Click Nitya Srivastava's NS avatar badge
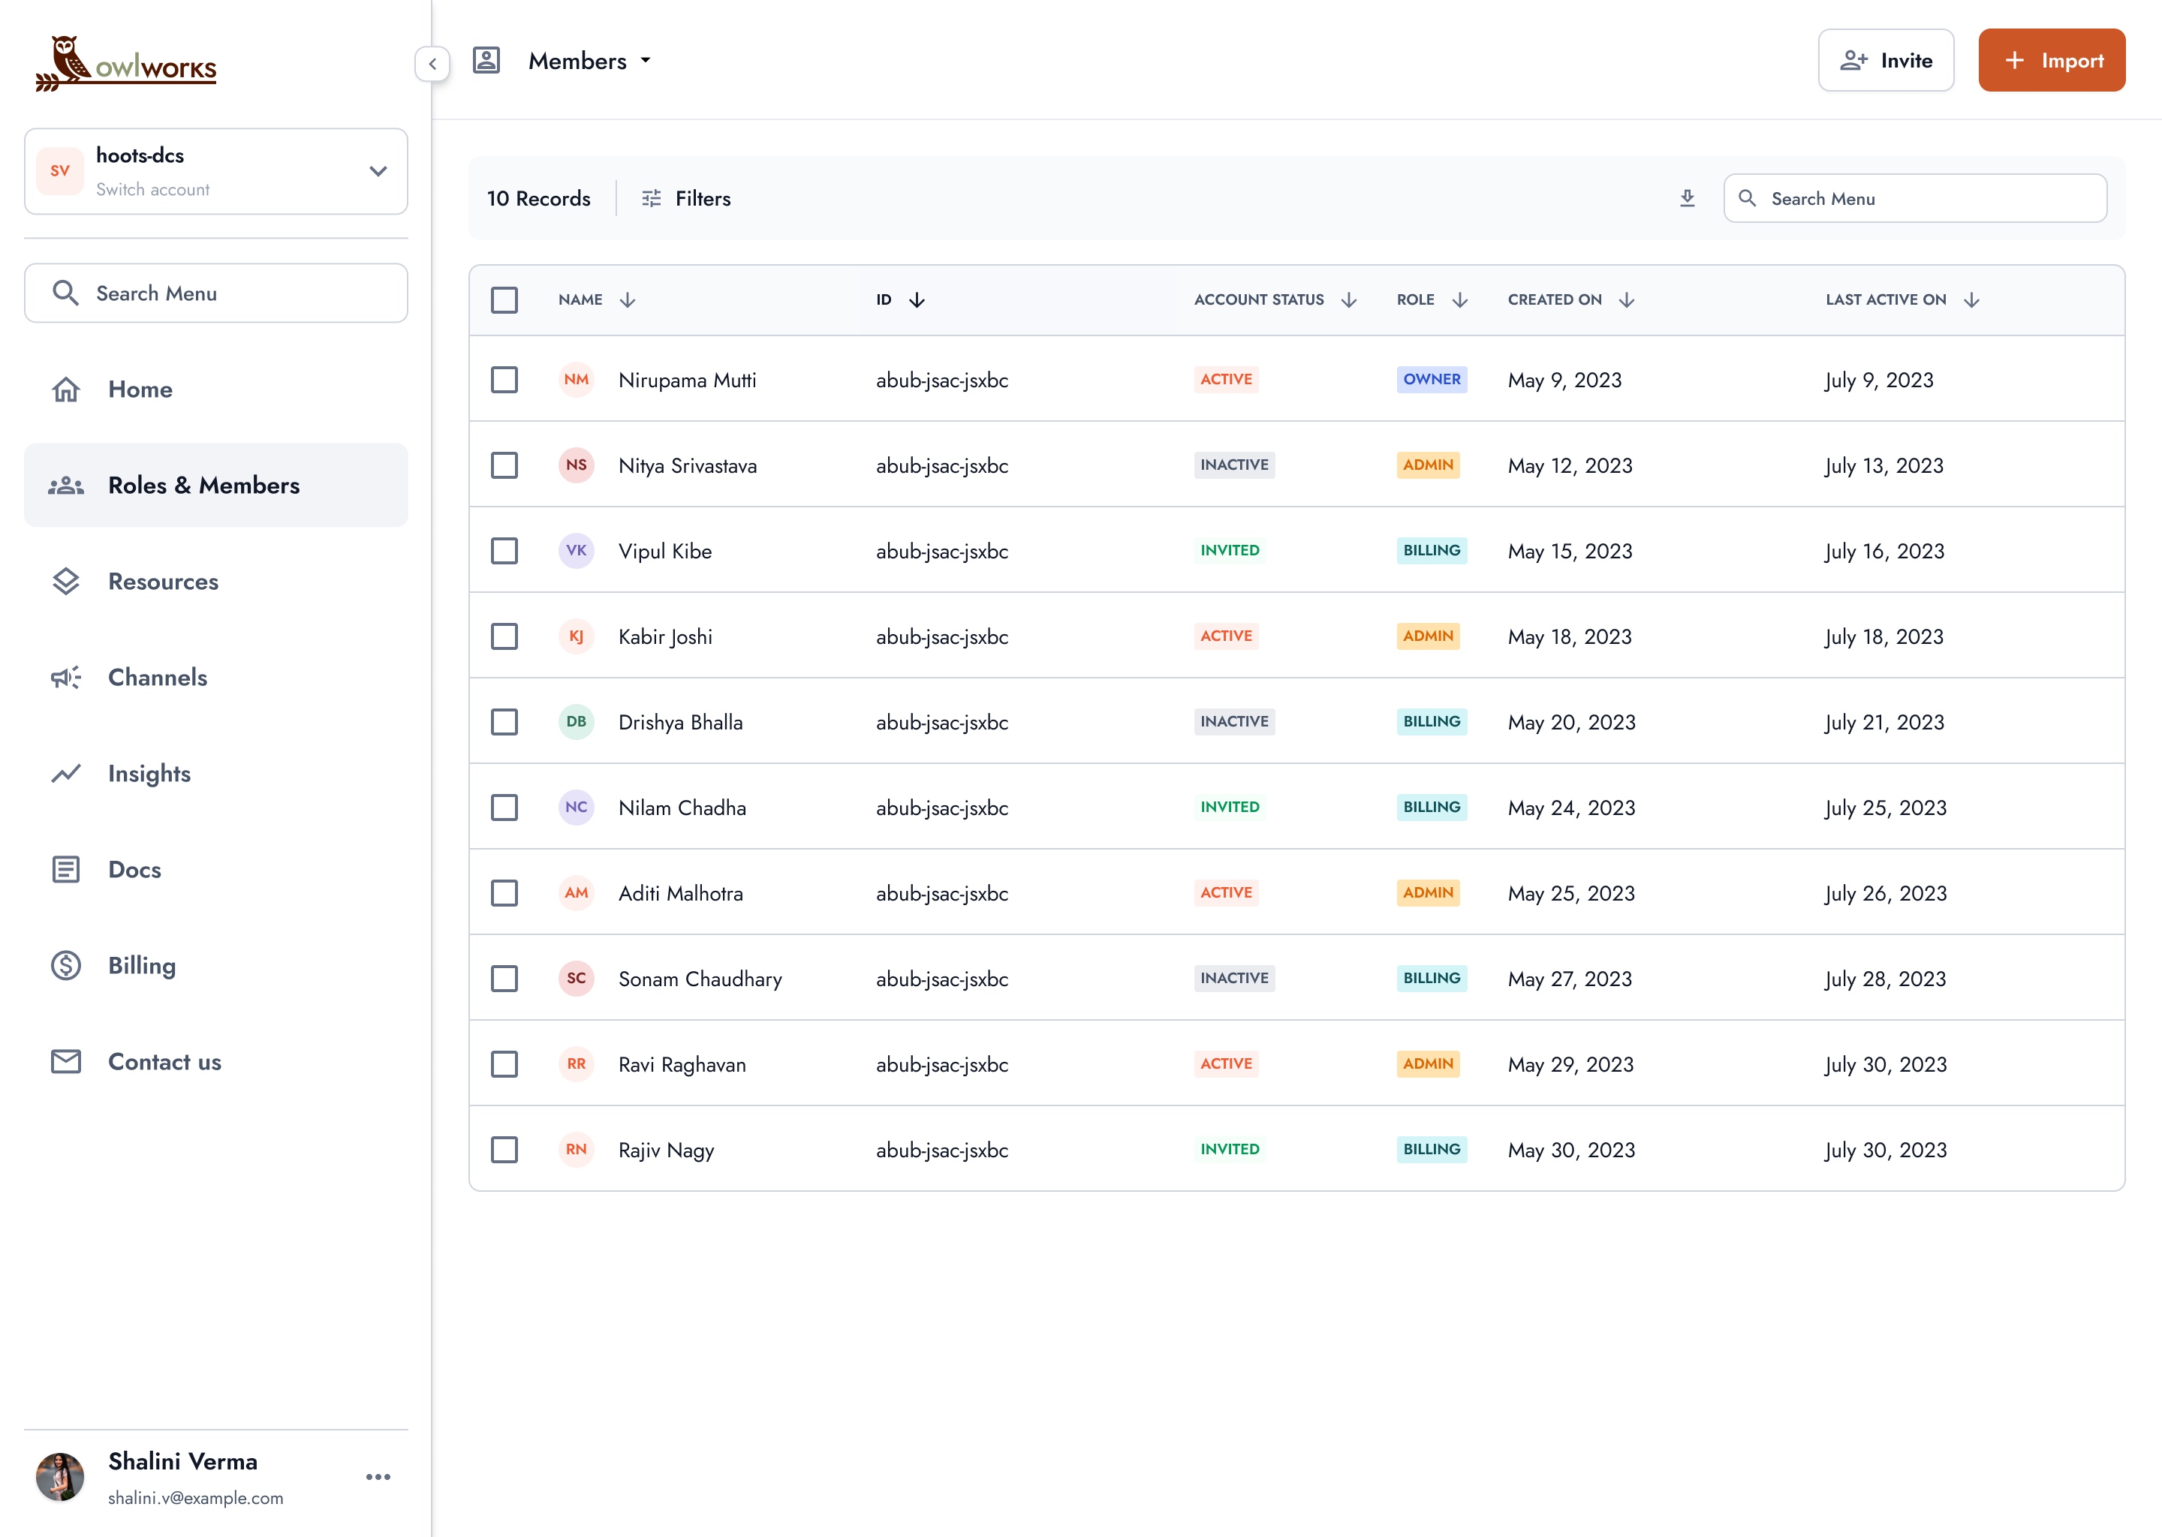The width and height of the screenshot is (2162, 1537). pyautogui.click(x=577, y=465)
